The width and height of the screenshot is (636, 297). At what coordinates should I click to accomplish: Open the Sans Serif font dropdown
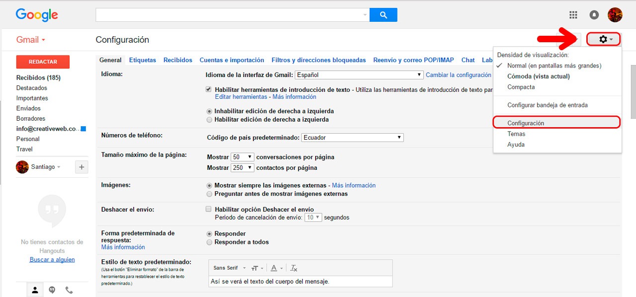click(x=230, y=268)
